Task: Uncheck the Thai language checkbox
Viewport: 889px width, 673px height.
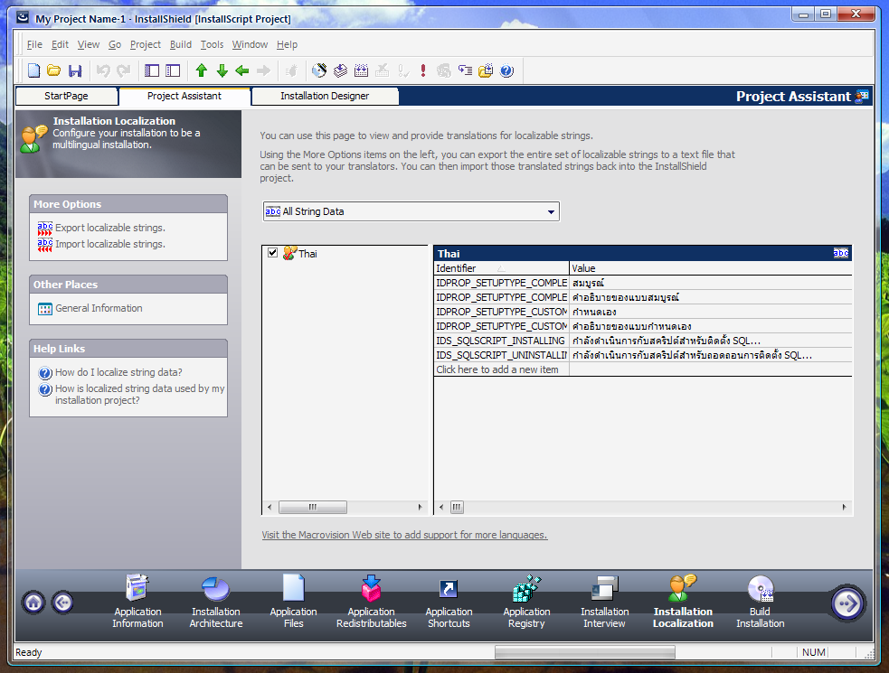Action: 272,253
